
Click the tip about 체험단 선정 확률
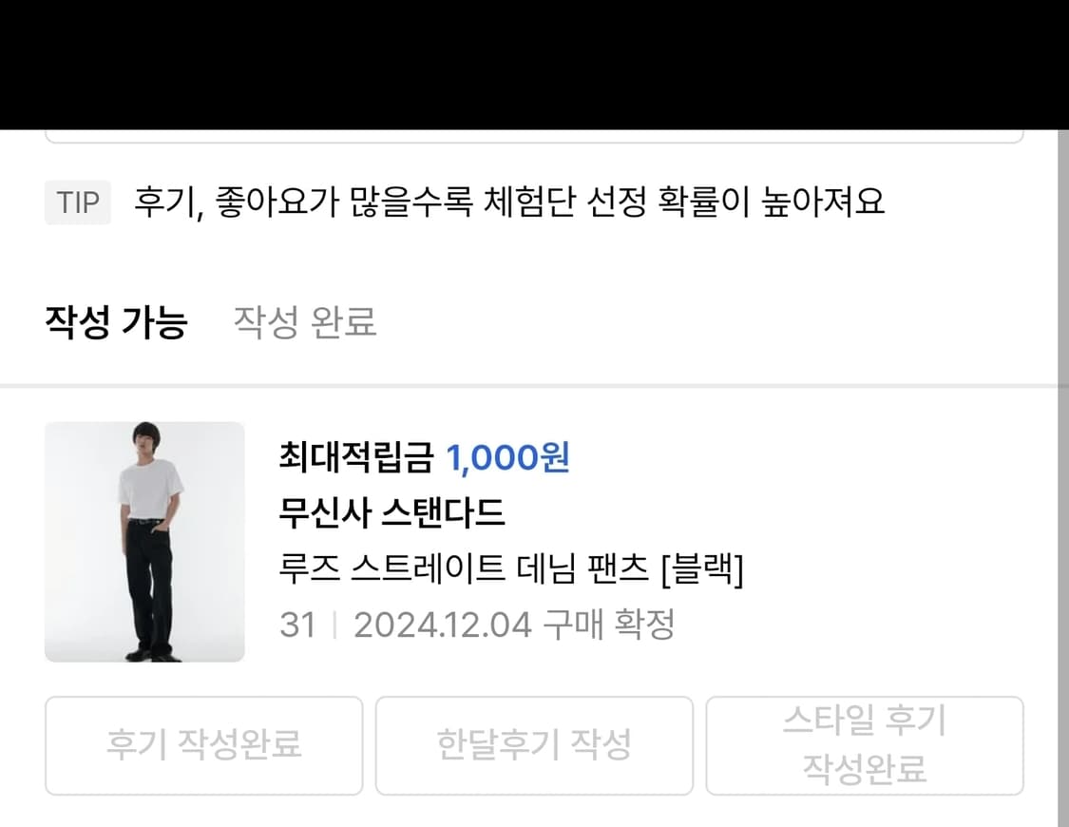[508, 202]
